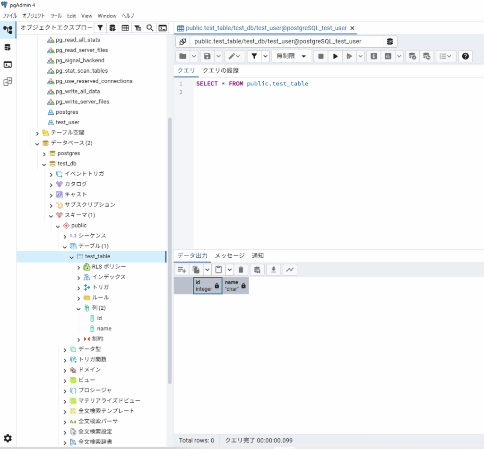Expand the テーブル空間 node

pyautogui.click(x=37, y=134)
